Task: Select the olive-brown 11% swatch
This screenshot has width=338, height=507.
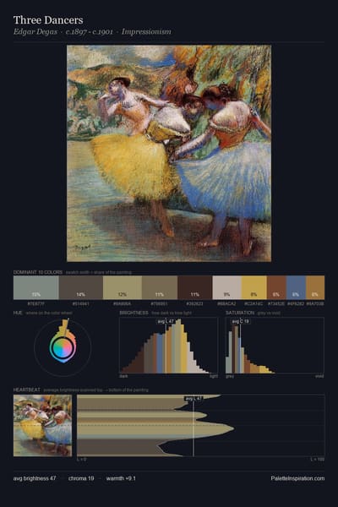Action: [160, 287]
